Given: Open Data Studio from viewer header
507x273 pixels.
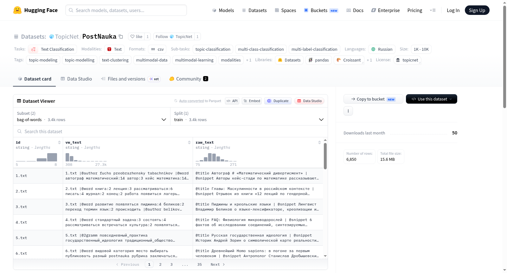Looking at the screenshot, I should pyautogui.click(x=309, y=101).
